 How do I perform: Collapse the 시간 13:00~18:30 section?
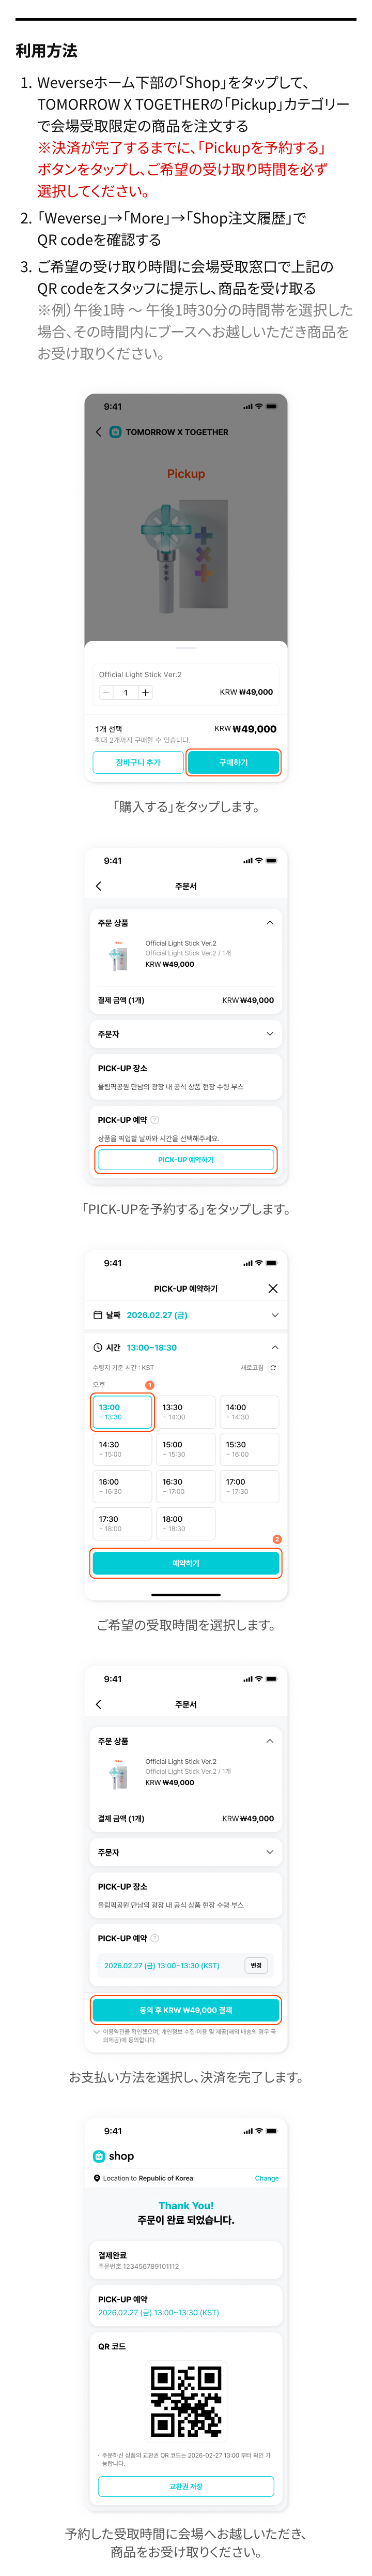click(x=275, y=1347)
